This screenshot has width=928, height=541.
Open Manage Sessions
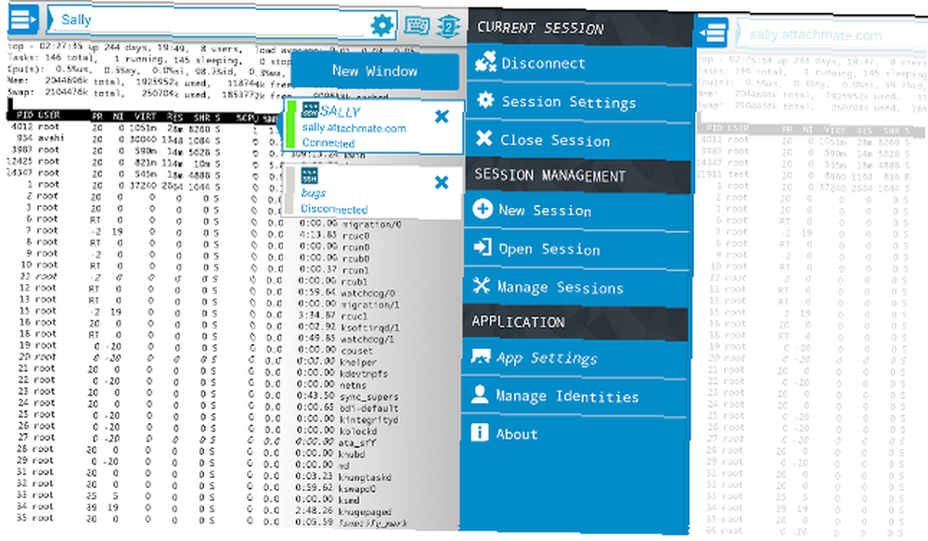click(576, 288)
